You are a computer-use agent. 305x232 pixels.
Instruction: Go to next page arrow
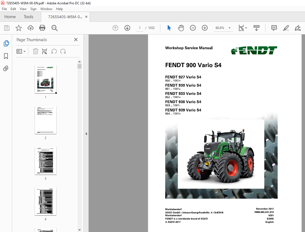pyautogui.click(x=127, y=28)
